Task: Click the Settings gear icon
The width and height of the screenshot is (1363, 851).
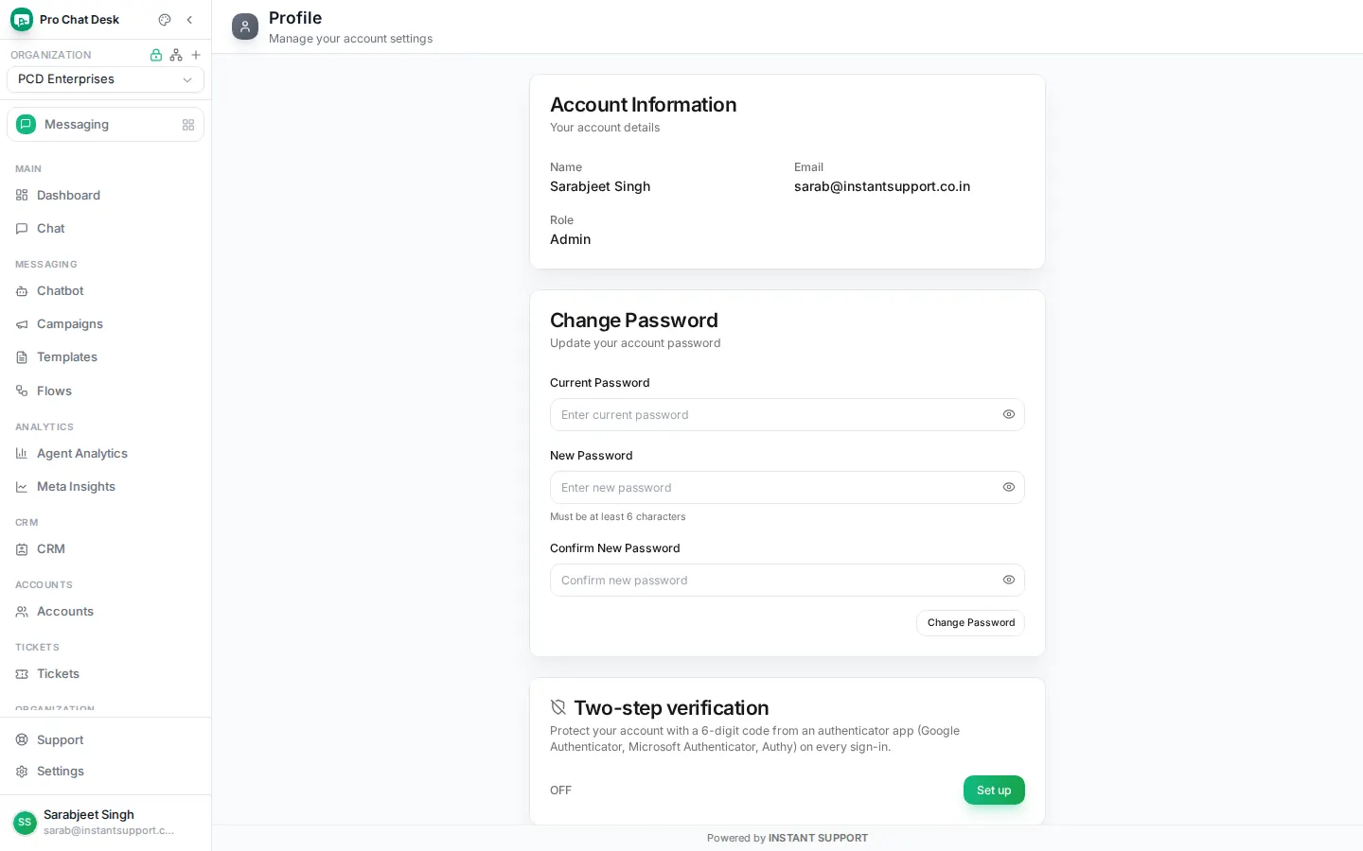Action: (x=22, y=772)
